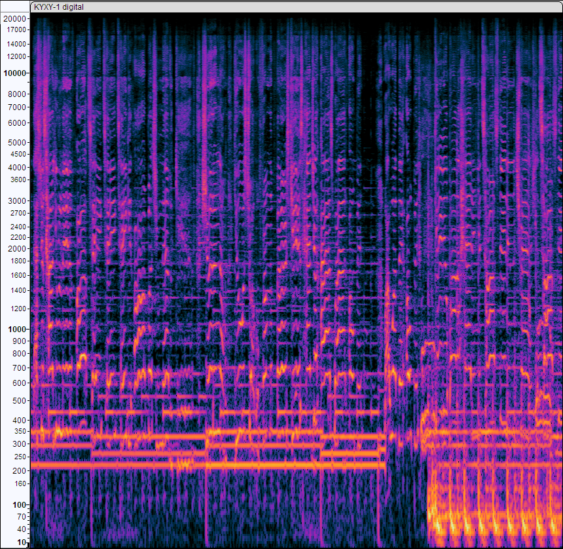Image resolution: width=563 pixels, height=549 pixels.
Task: Click the bold 100 Hz axis label
Action: (19, 505)
